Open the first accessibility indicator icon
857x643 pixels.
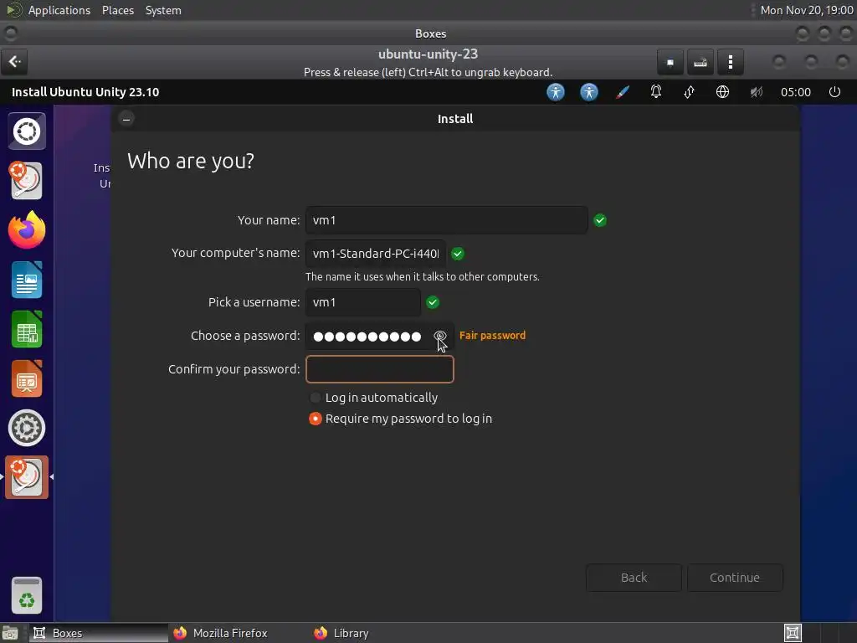[556, 92]
